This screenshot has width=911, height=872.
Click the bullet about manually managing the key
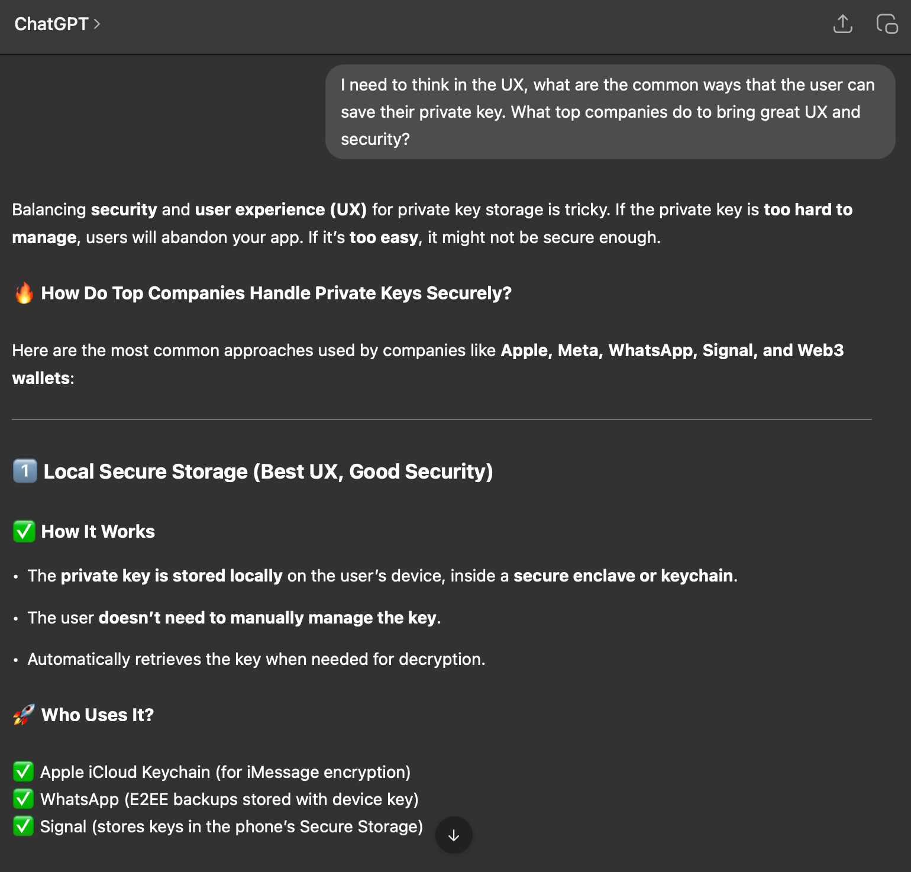point(234,618)
